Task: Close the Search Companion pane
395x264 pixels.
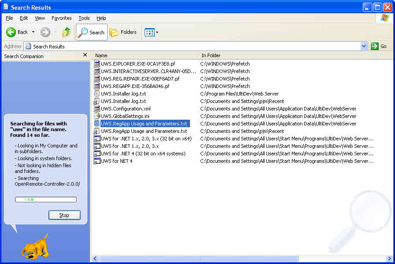Action: [x=85, y=55]
